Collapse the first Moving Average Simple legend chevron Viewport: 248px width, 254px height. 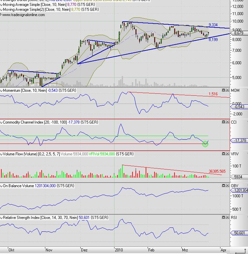(1, 5)
